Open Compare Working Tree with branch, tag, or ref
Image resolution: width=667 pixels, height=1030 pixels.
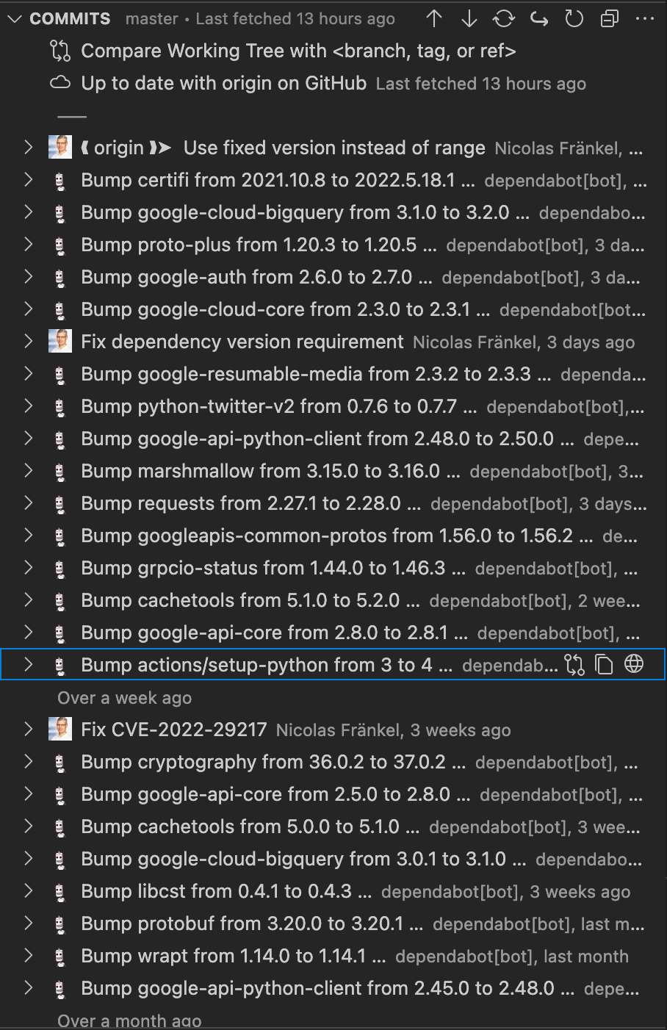click(298, 51)
